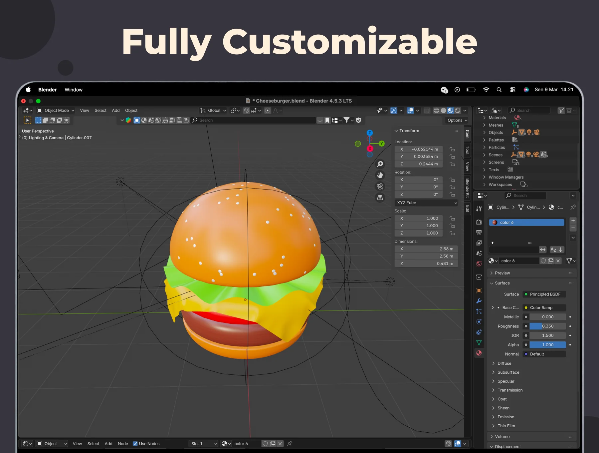This screenshot has height=453, width=599.
Task: Open the macOS Control Center icon
Action: click(513, 90)
